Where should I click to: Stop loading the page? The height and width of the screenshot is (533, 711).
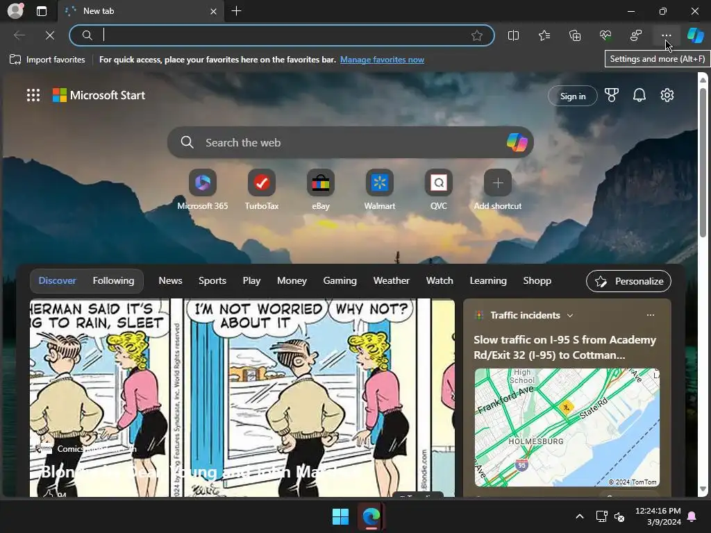(50, 35)
